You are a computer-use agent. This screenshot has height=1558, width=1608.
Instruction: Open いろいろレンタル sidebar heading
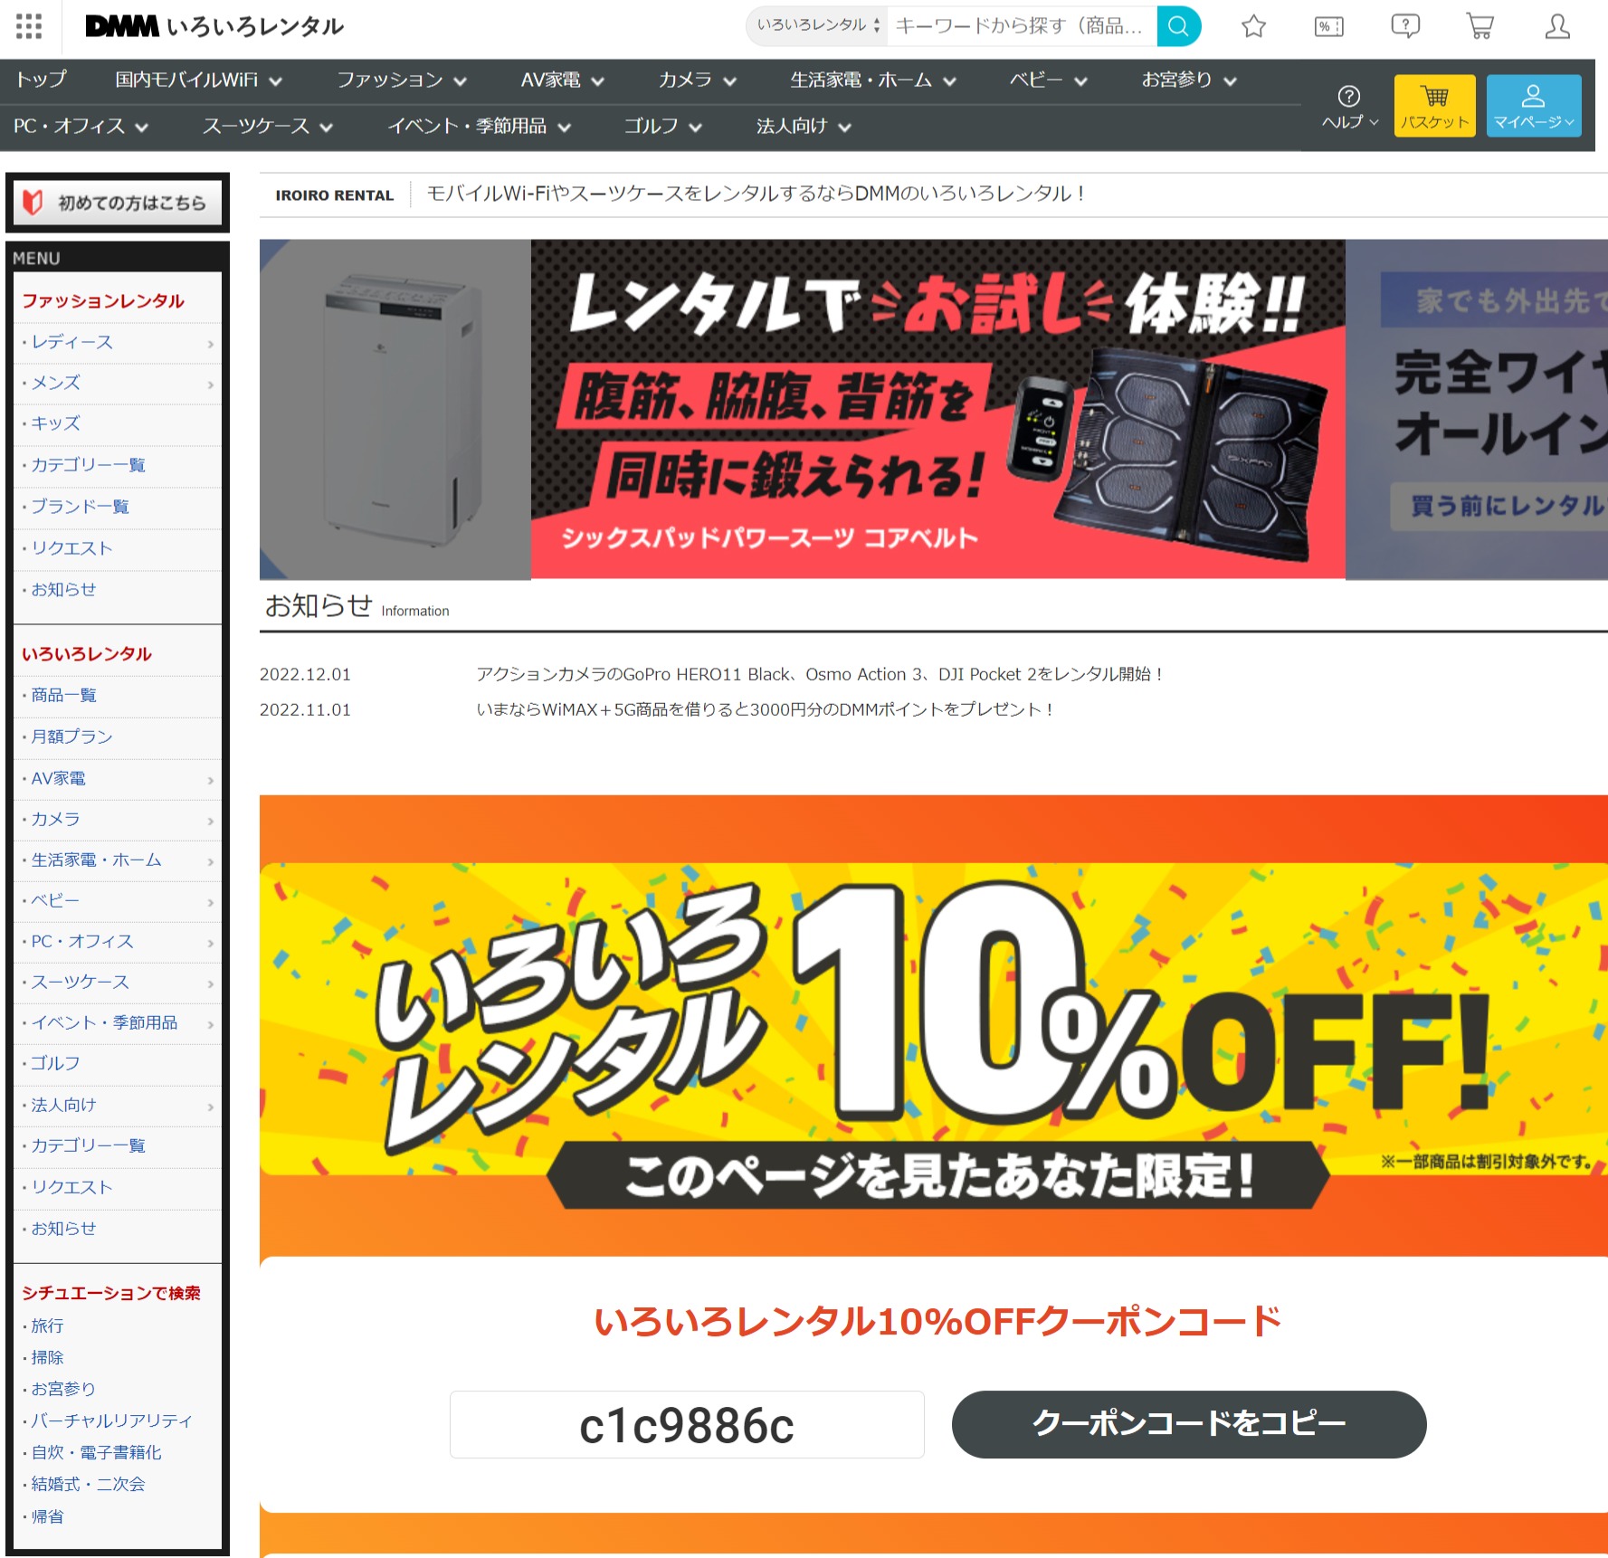(87, 654)
